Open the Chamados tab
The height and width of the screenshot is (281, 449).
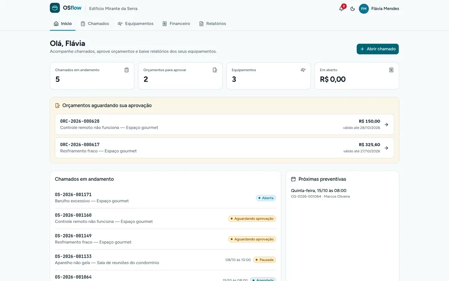[95, 23]
